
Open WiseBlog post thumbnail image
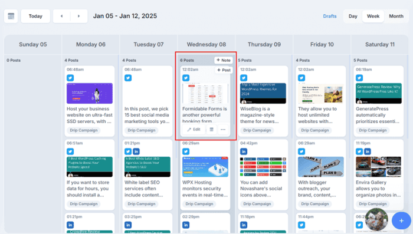263,94
